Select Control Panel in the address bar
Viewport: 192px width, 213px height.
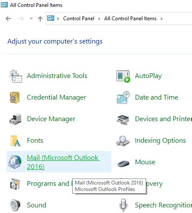coord(79,19)
